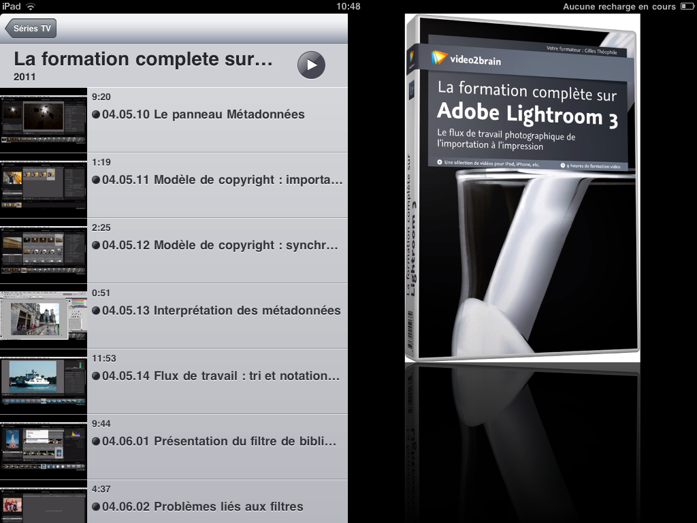The width and height of the screenshot is (697, 523).
Task: Open thumbnail of 04.06.02 Problèmes liés aux filtres
Action: (44, 502)
